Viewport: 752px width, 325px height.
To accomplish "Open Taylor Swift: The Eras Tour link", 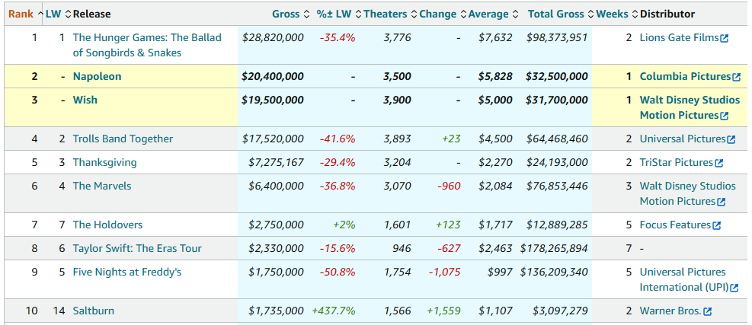I will (x=137, y=248).
